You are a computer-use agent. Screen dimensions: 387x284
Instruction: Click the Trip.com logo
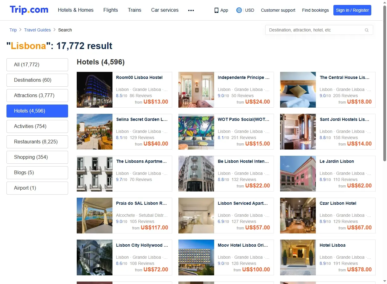tap(29, 10)
